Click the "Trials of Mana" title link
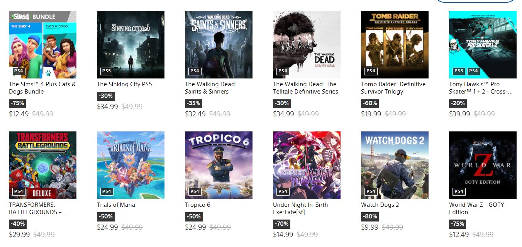The image size is (522, 247). (116, 205)
